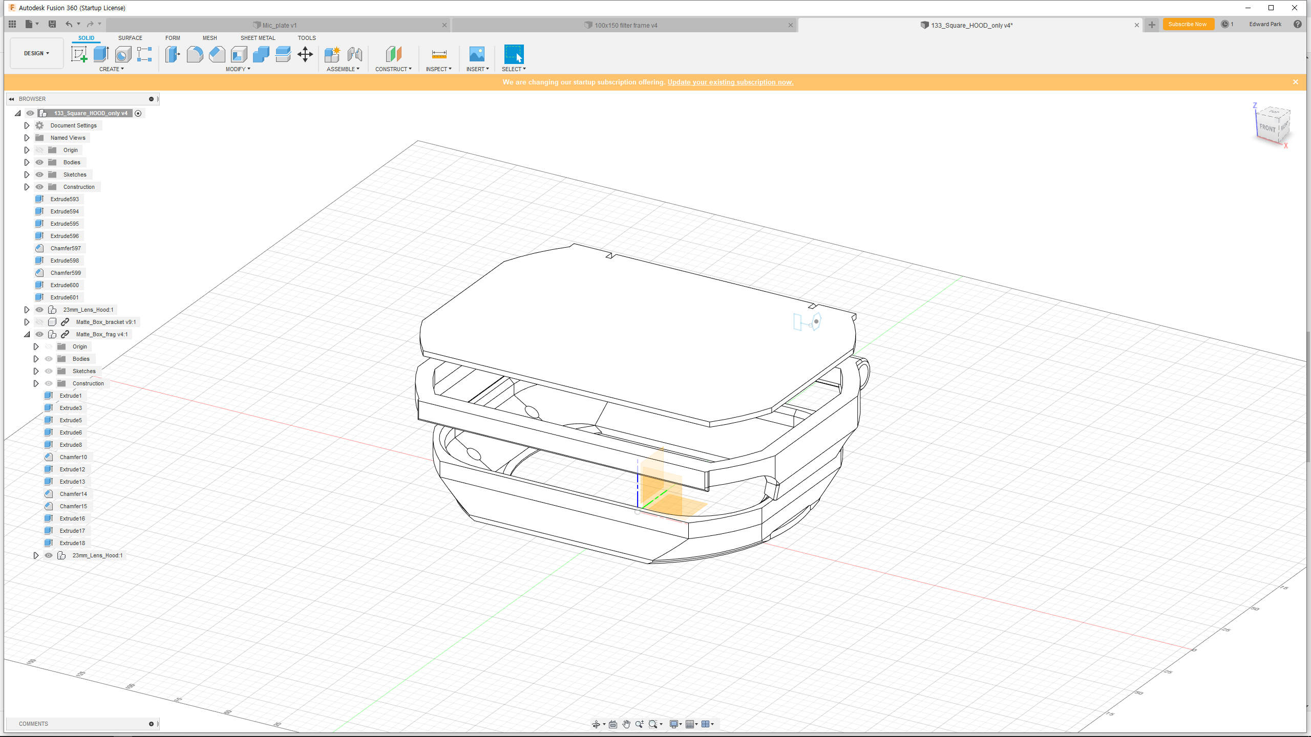Click the FRONT face of the ViewCube
The width and height of the screenshot is (1311, 737).
click(x=1267, y=128)
